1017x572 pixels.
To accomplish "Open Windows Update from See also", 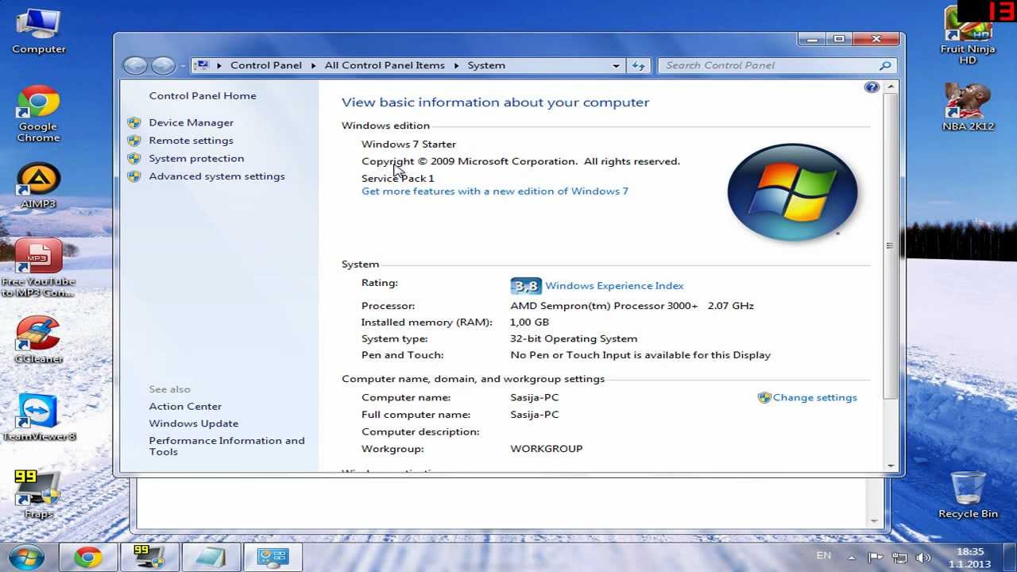I will (193, 424).
